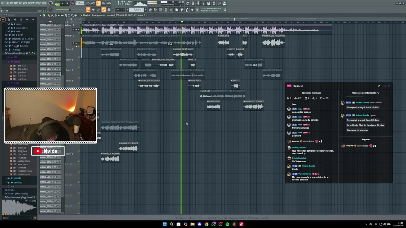Viewport: 406px width, 228px height.
Task: Expand the presets folder
Action: (17, 178)
